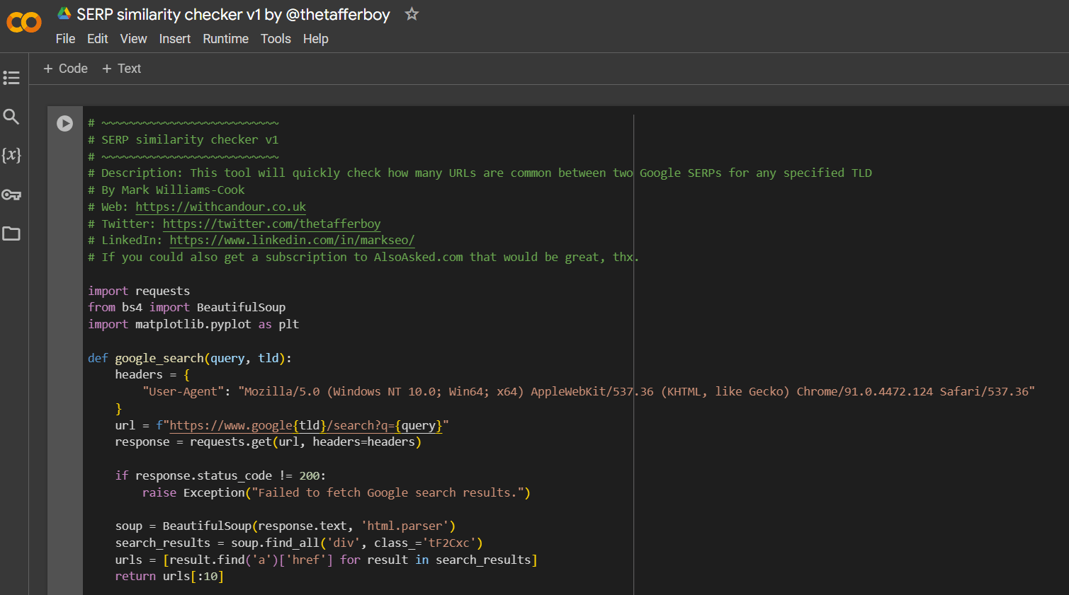
Task: Click the 'from bs4 import BeautifulSoup' line
Action: (187, 307)
